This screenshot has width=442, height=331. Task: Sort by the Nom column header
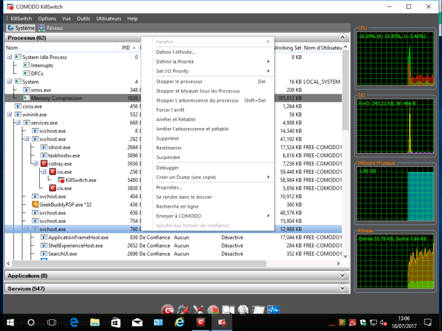[x=61, y=47]
